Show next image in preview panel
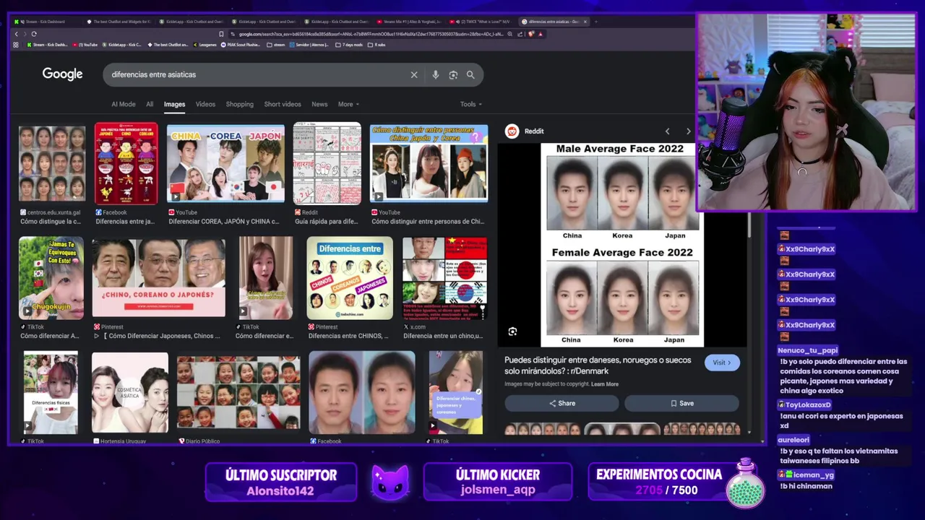The width and height of the screenshot is (925, 520). coord(688,131)
